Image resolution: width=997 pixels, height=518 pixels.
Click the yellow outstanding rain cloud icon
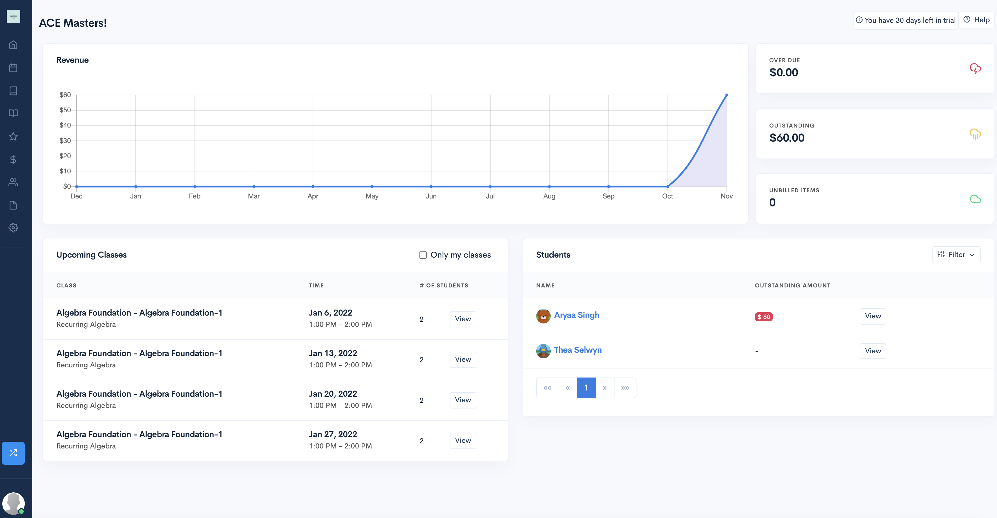click(975, 134)
